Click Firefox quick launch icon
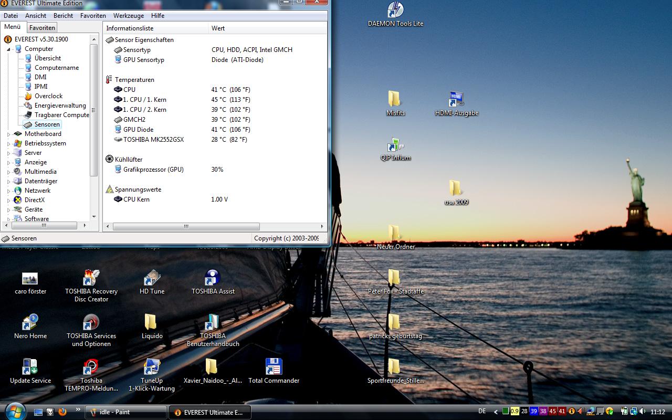This screenshot has width=672, height=420. click(x=62, y=412)
